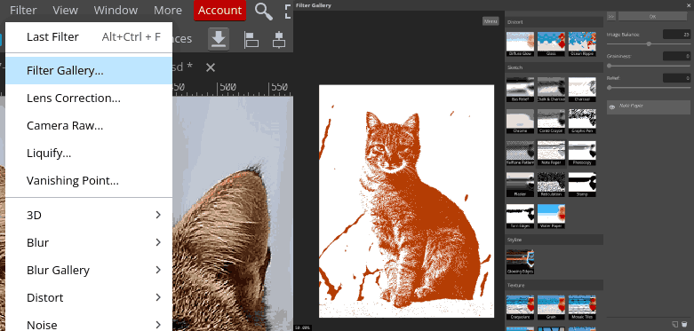Image resolution: width=694 pixels, height=331 pixels.
Task: Expand the Distort submenu
Action: [x=89, y=297]
